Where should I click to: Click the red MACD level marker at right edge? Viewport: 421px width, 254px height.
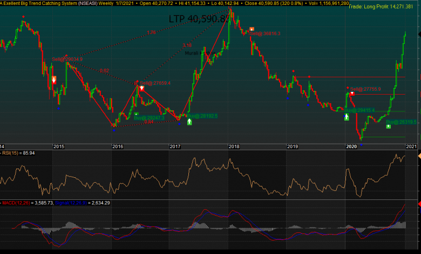point(419,204)
